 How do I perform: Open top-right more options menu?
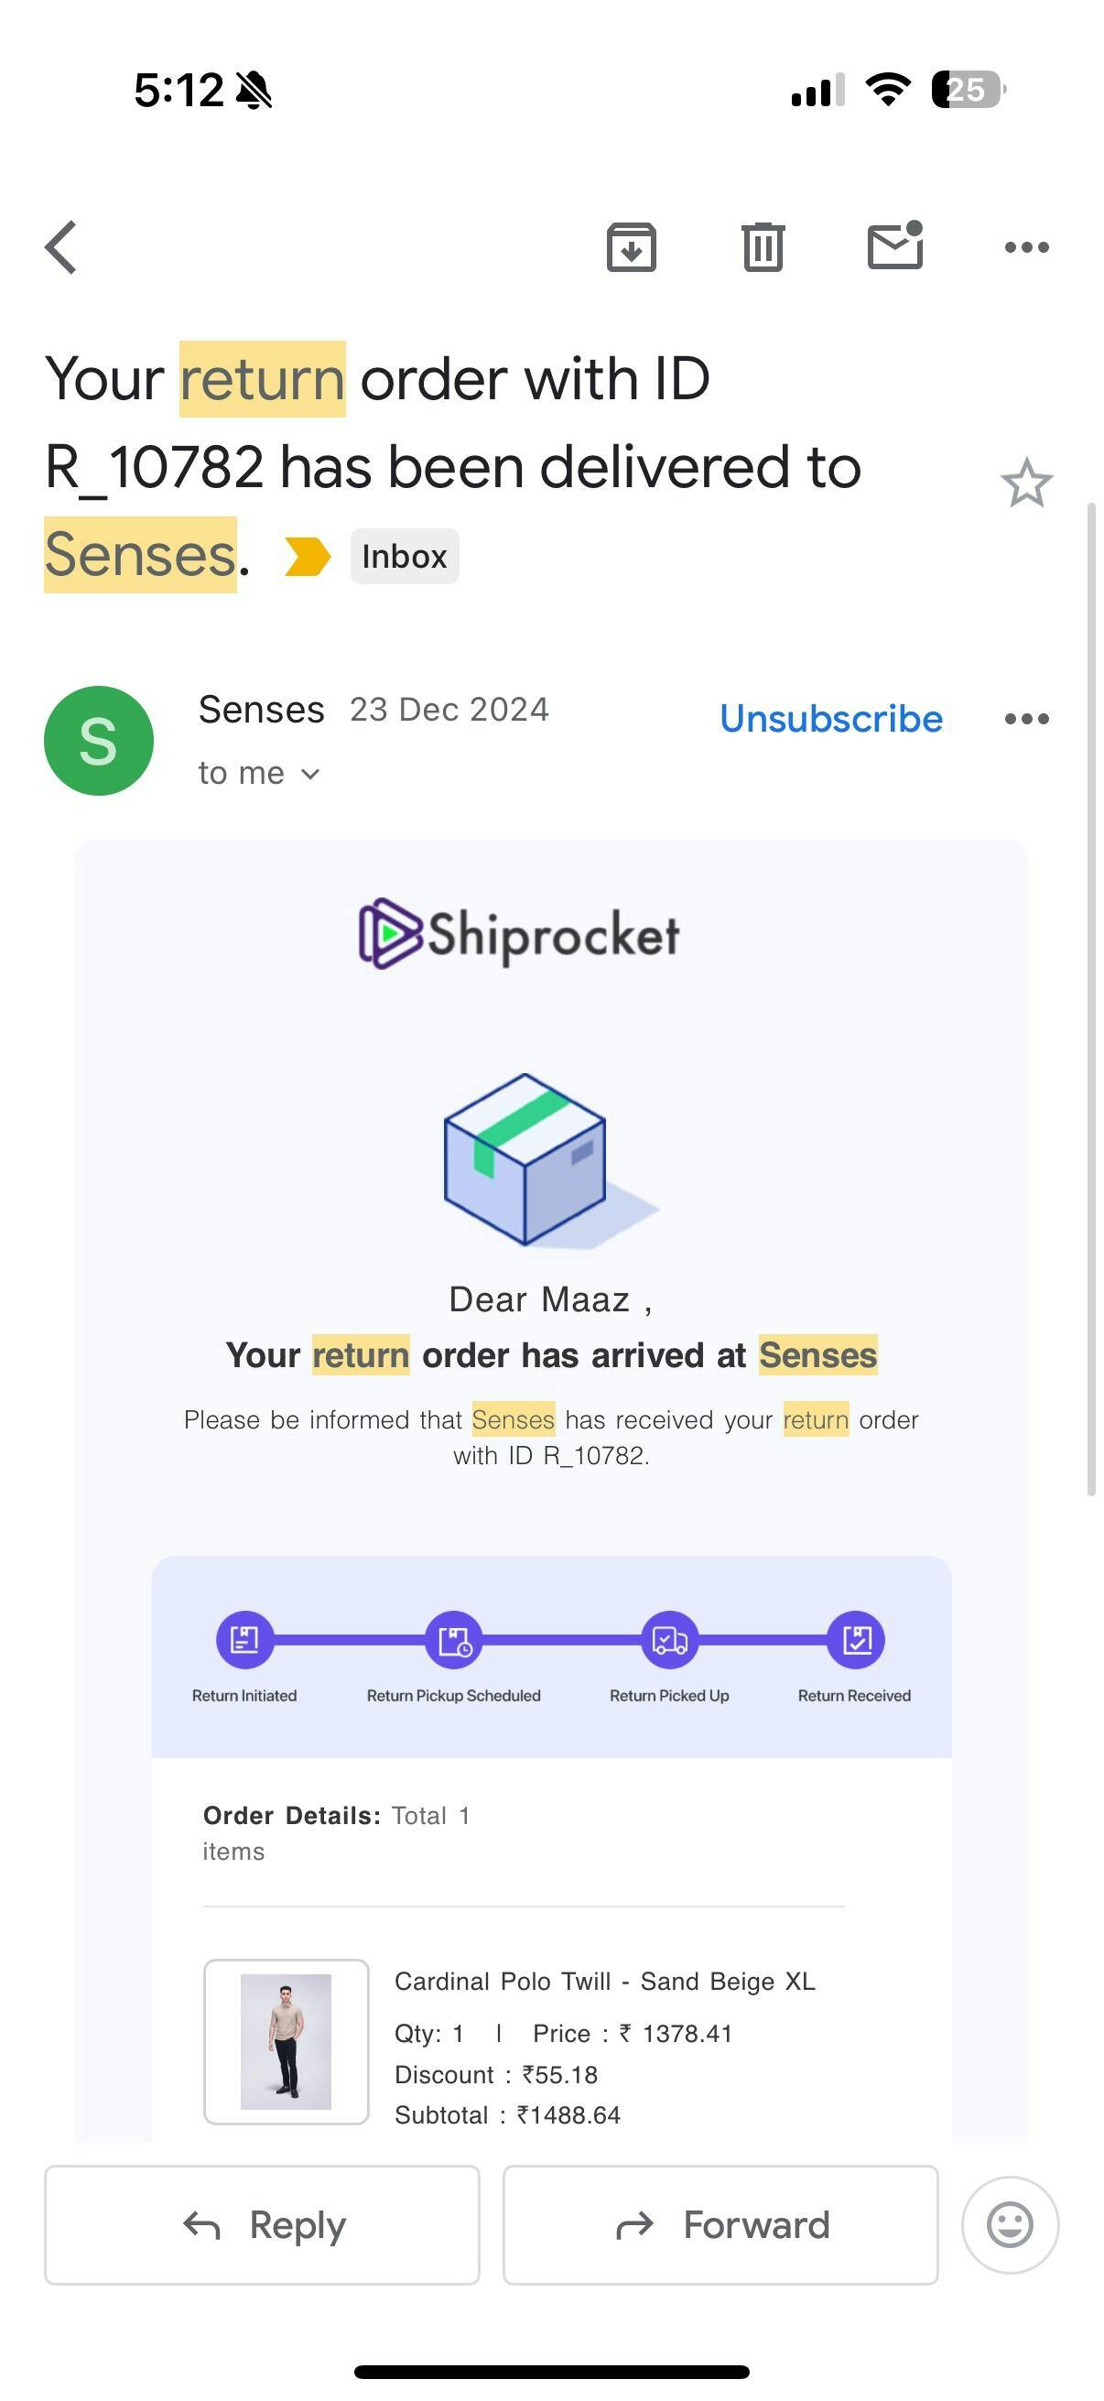coord(1027,247)
